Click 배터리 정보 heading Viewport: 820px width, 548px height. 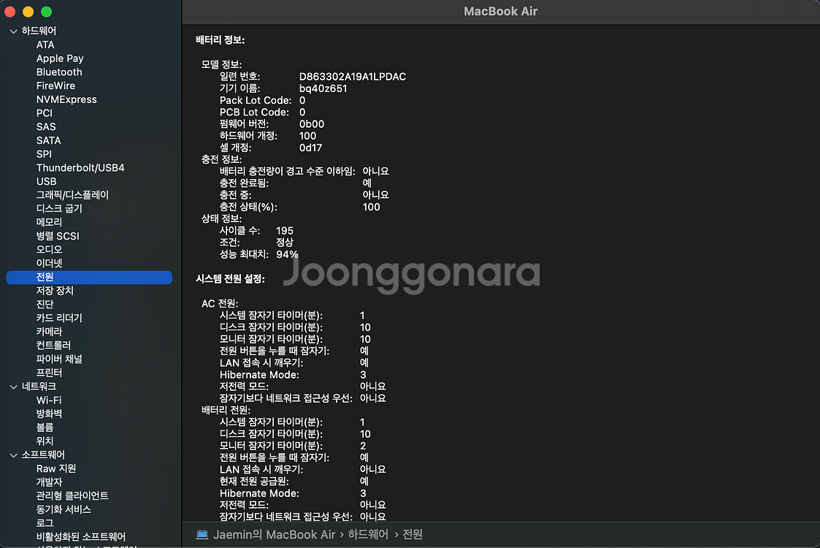click(x=221, y=39)
